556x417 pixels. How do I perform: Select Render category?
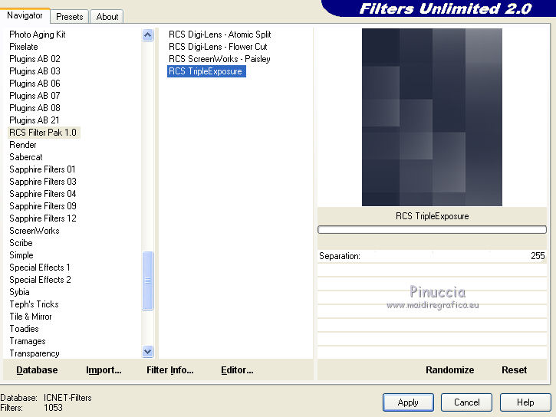pyautogui.click(x=23, y=145)
